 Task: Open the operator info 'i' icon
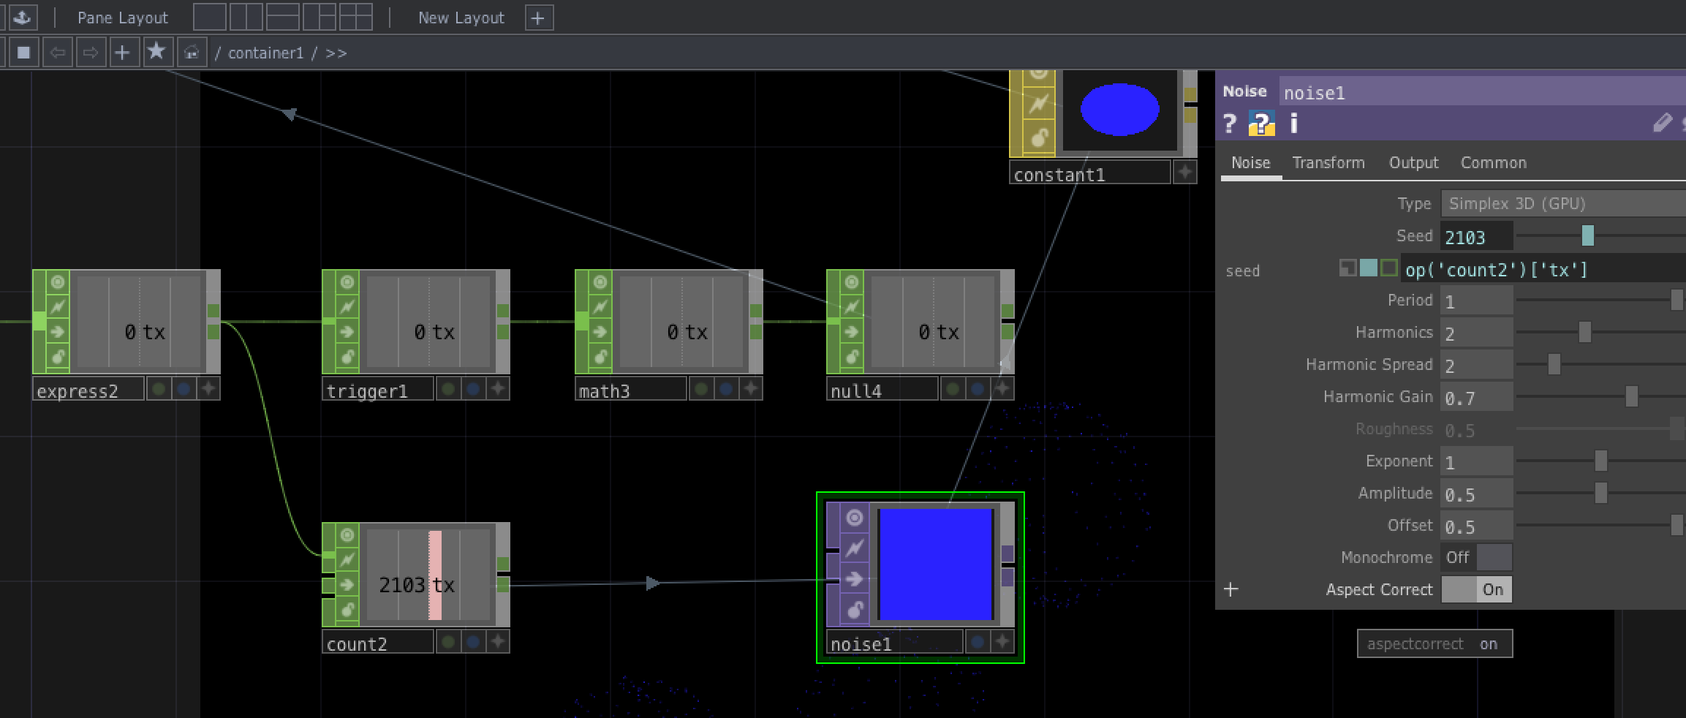[1293, 124]
